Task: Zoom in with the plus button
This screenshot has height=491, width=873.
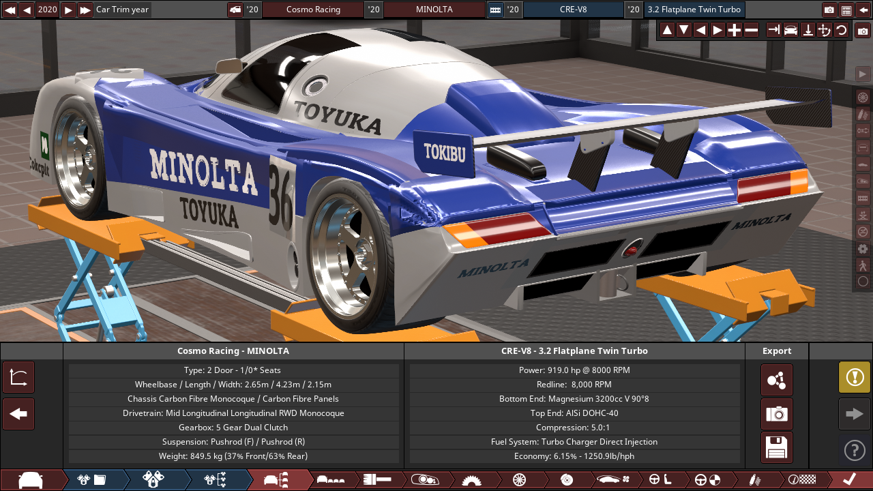Action: [x=734, y=30]
